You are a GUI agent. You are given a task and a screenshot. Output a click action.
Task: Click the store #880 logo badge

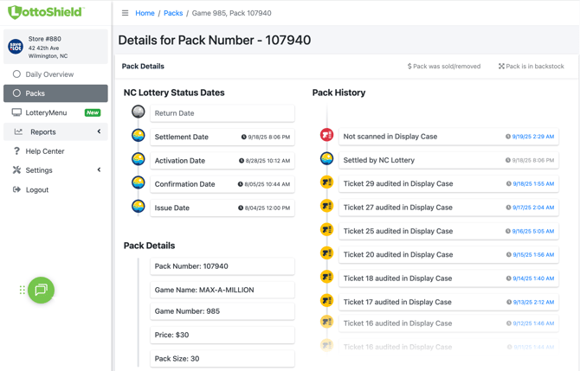click(x=16, y=47)
